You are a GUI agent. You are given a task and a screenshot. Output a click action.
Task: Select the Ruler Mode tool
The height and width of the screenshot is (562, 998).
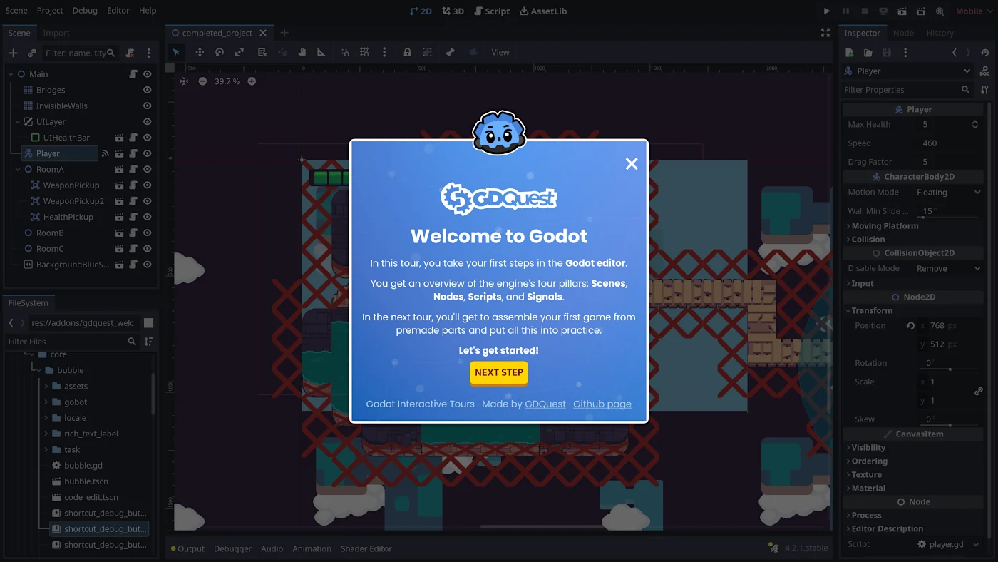pos(321,52)
